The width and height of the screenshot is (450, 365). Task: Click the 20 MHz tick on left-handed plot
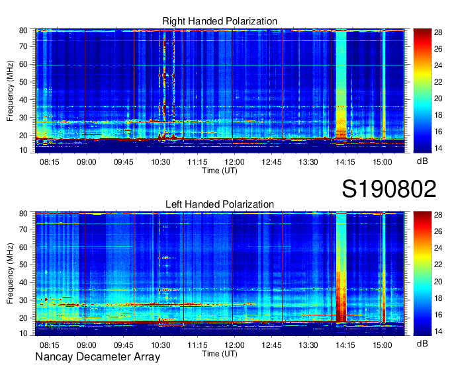tap(23, 318)
